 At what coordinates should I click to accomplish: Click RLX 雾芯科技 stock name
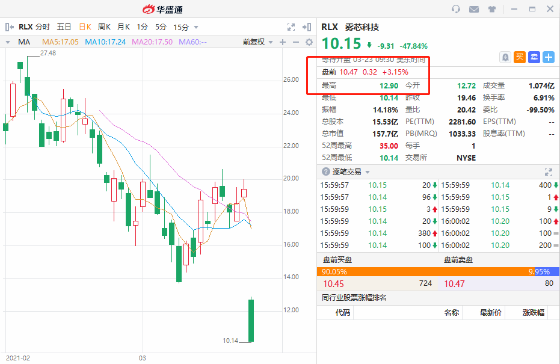(350, 27)
